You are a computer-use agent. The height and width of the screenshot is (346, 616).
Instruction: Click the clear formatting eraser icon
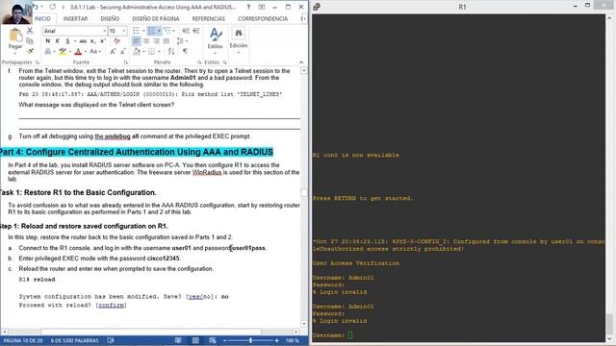coord(116,40)
